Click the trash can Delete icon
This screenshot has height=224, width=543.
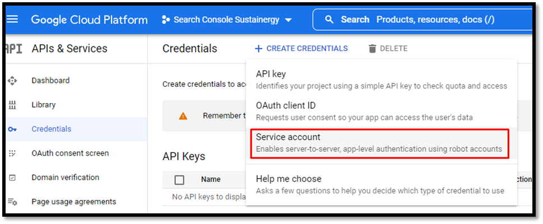[x=372, y=49]
